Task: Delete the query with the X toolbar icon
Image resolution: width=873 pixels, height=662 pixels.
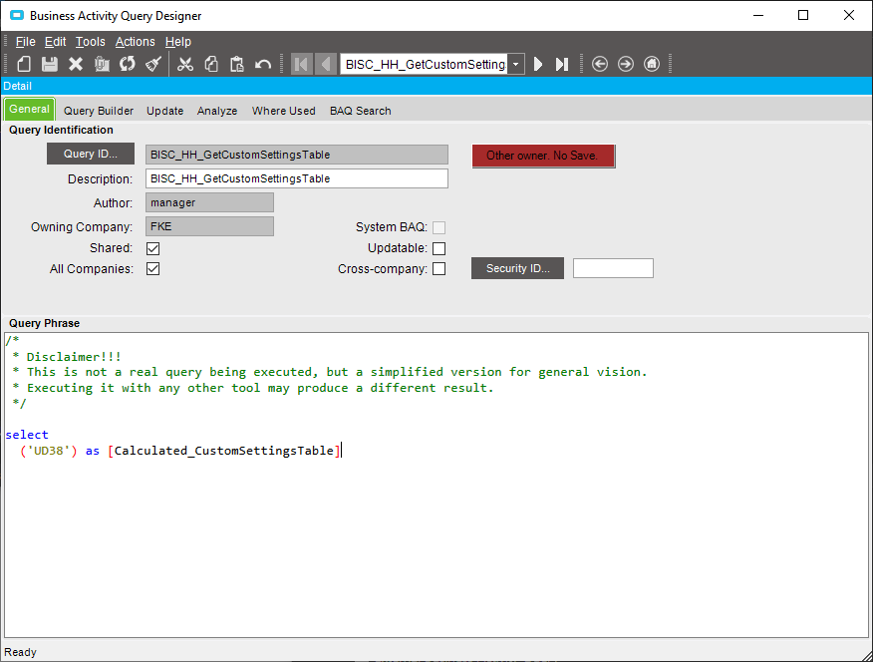Action: tap(76, 64)
